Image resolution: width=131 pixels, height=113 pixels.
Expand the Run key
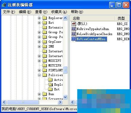39,94
